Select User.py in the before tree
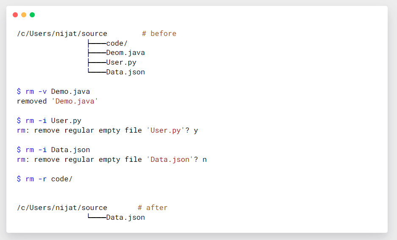397x240 pixels. coord(121,63)
